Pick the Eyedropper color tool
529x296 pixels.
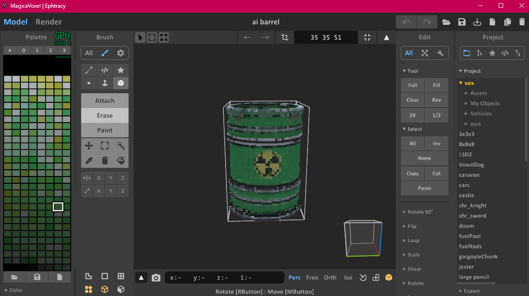(89, 161)
